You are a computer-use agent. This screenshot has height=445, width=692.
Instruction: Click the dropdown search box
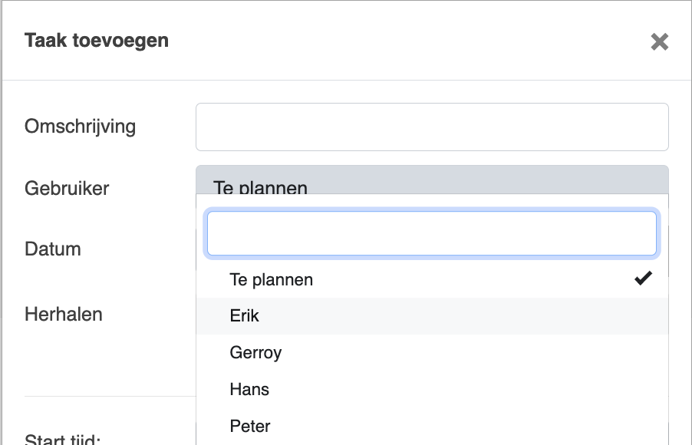(432, 233)
